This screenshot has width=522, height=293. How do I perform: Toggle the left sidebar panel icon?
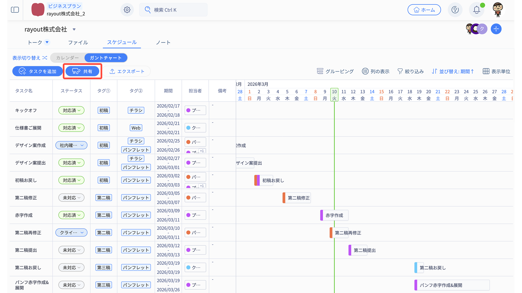[x=15, y=10]
